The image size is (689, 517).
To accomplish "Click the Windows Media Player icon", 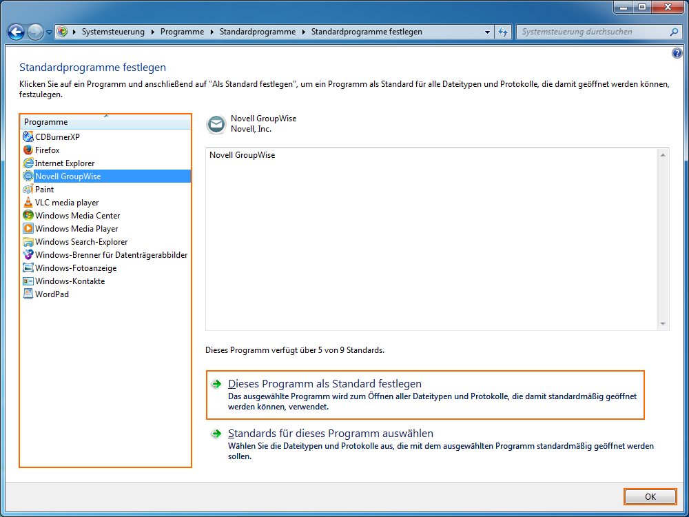I will (x=28, y=229).
